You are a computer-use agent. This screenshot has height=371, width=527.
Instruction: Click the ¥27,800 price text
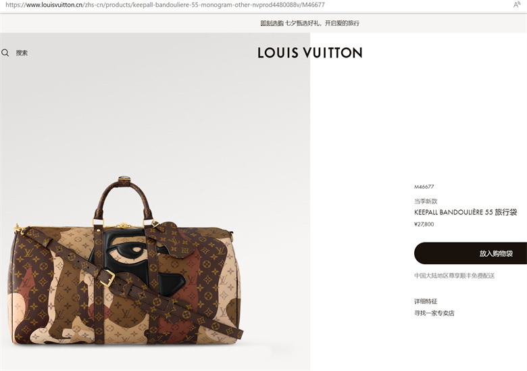(424, 224)
